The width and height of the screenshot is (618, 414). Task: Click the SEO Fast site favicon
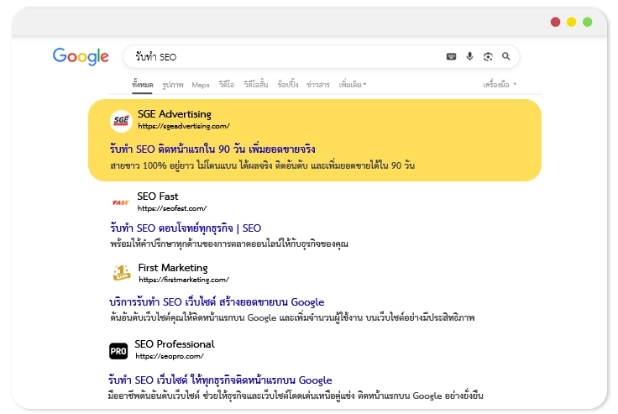(x=121, y=202)
